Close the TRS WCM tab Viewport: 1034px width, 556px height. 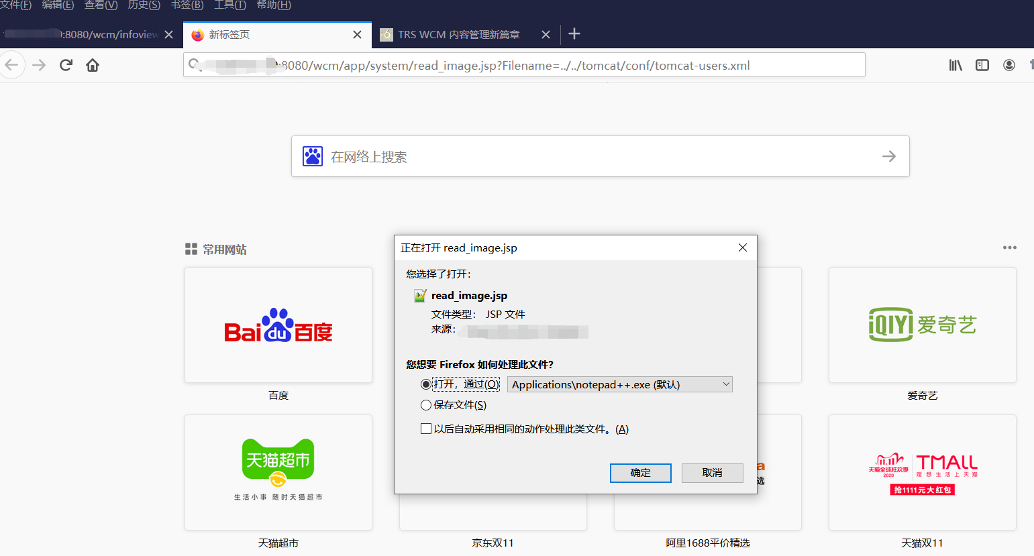tap(546, 34)
